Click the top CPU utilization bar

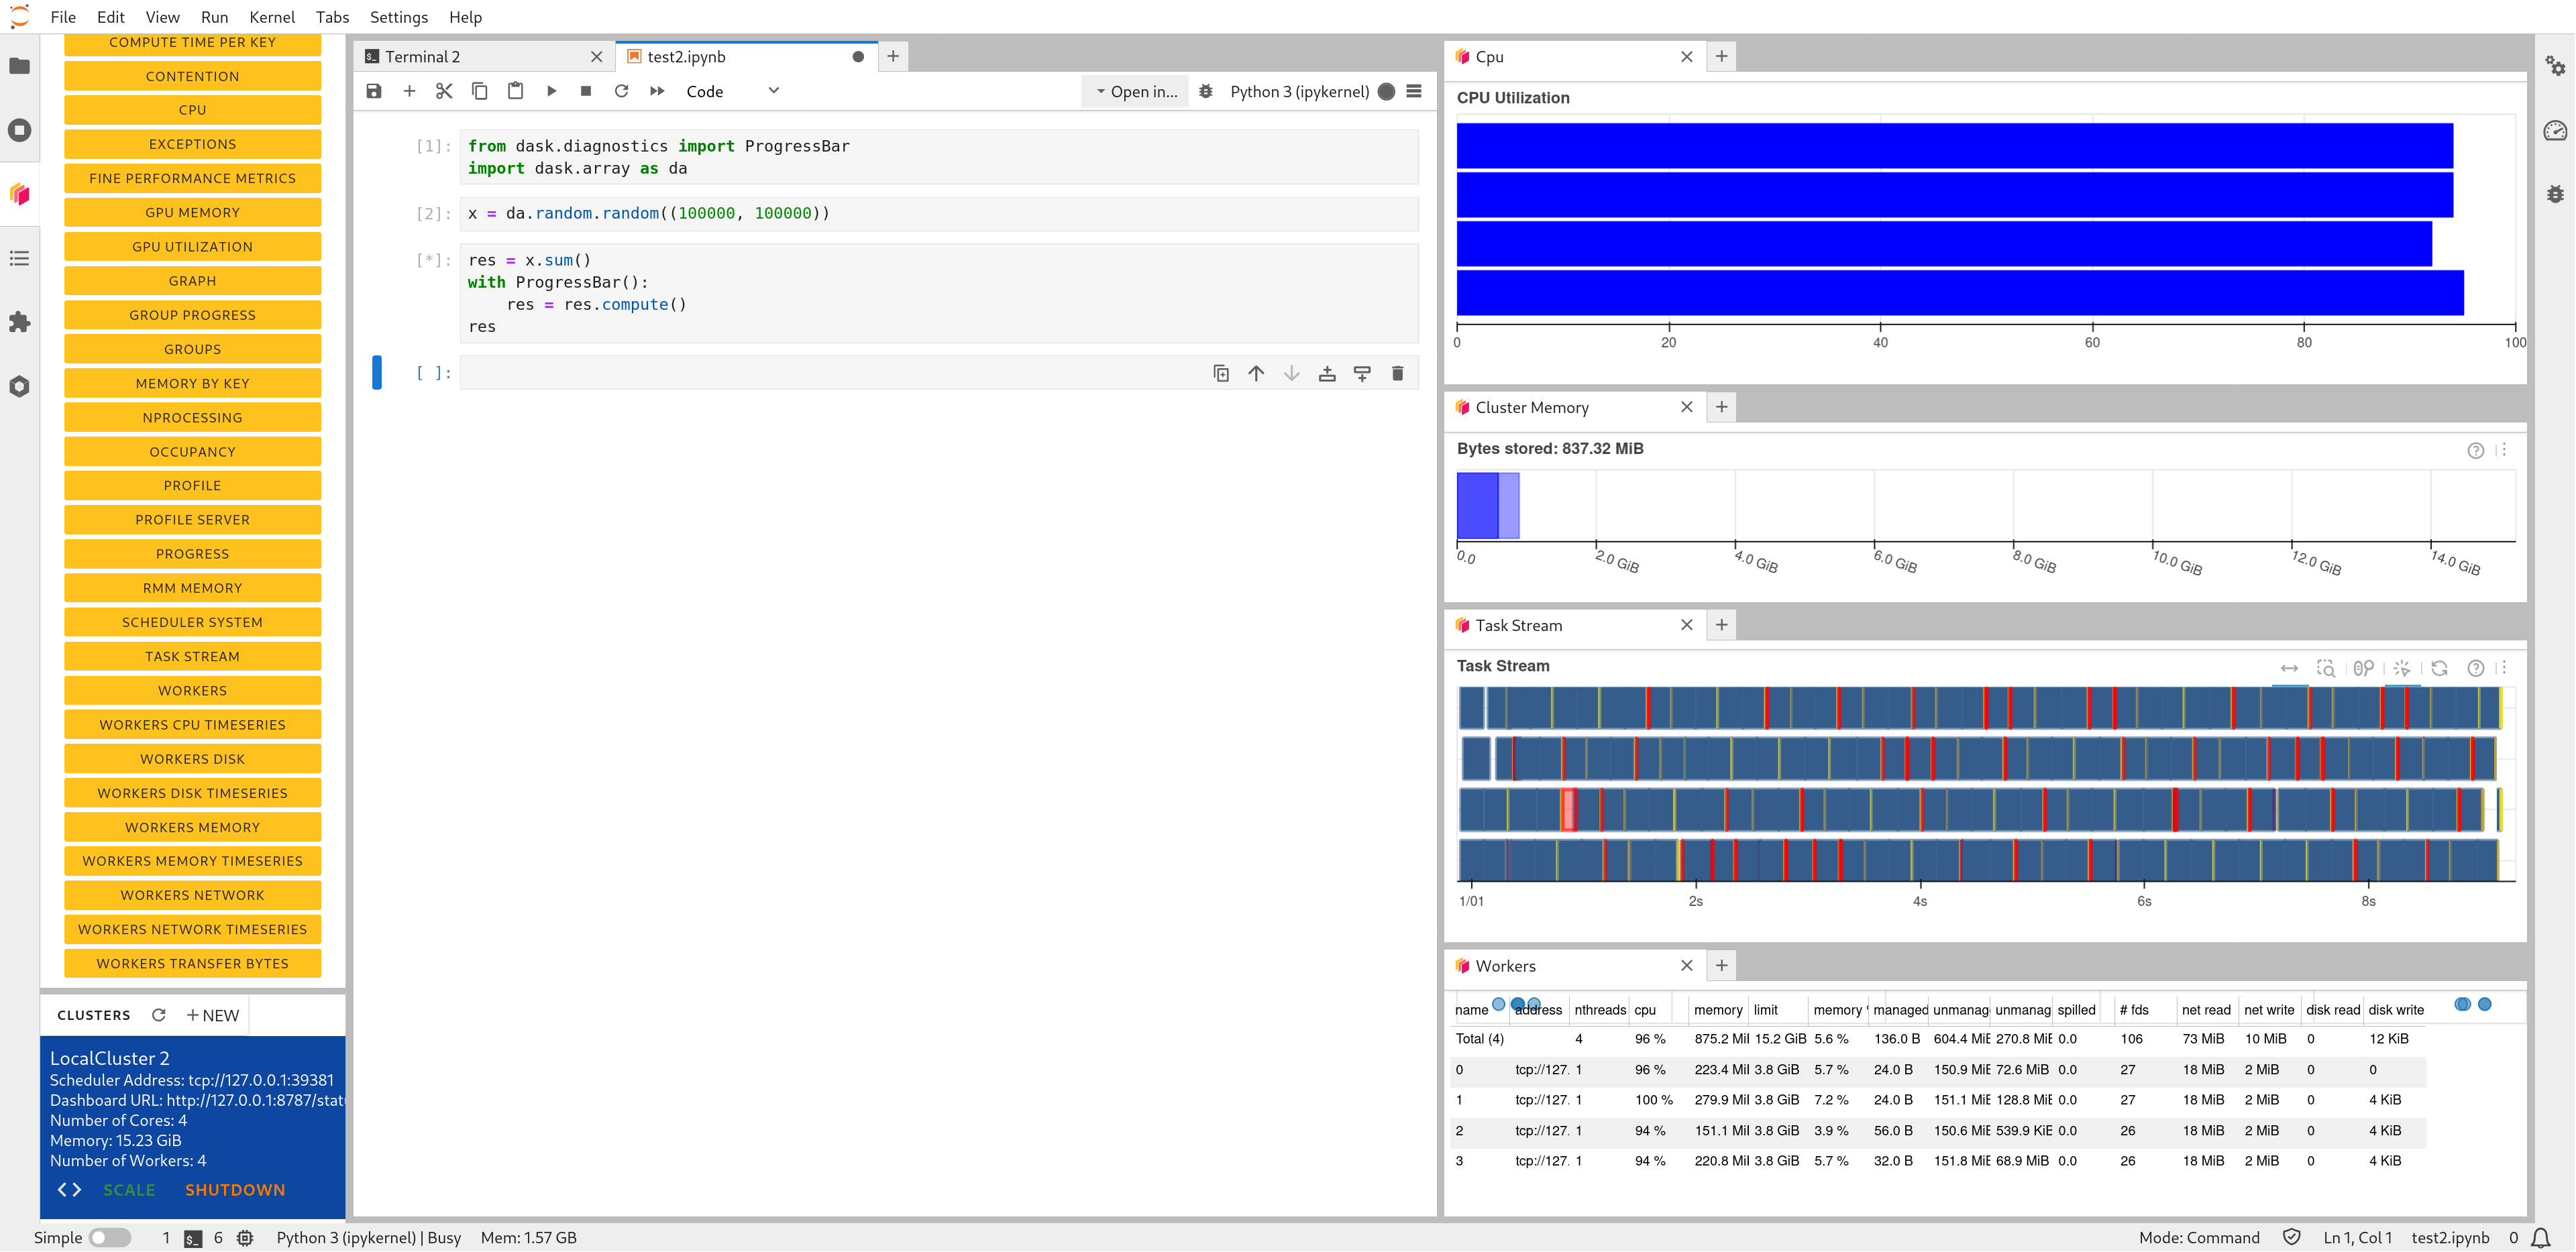(1954, 146)
